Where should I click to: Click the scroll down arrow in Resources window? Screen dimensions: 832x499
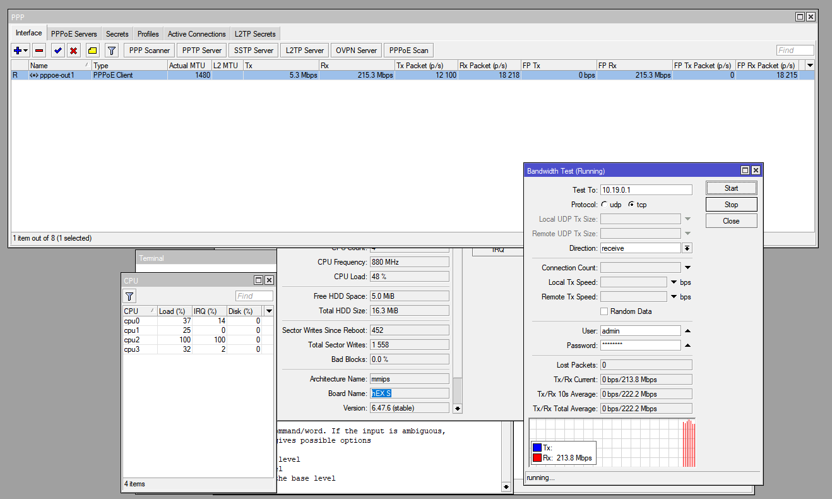pos(458,408)
